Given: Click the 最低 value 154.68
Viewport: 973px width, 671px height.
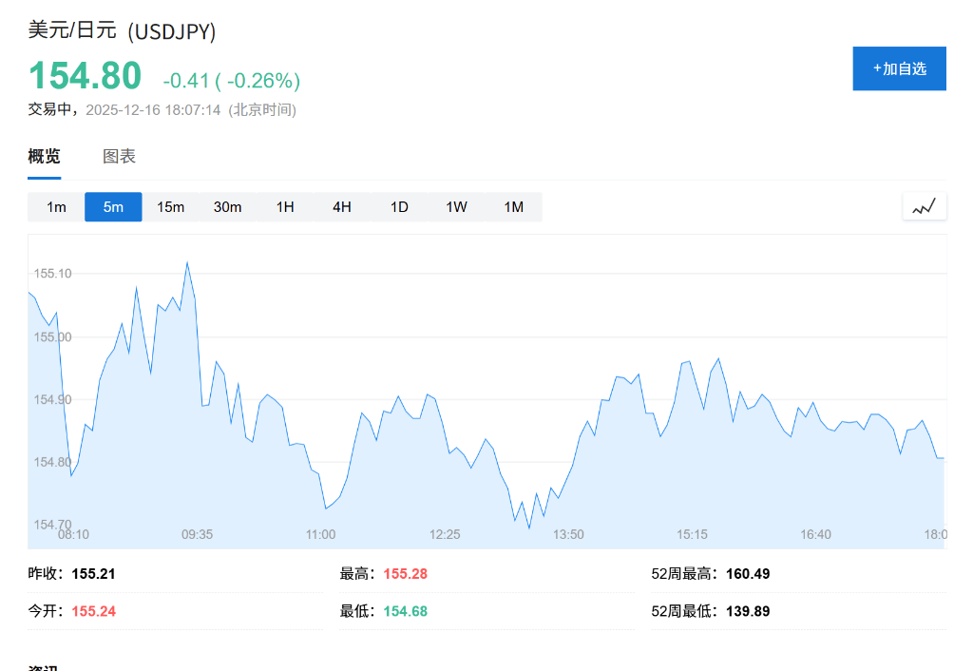Looking at the screenshot, I should 406,611.
